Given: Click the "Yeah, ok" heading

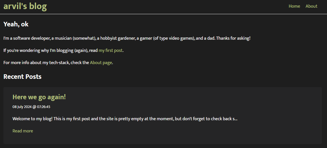Looking at the screenshot, I should point(16,24).
